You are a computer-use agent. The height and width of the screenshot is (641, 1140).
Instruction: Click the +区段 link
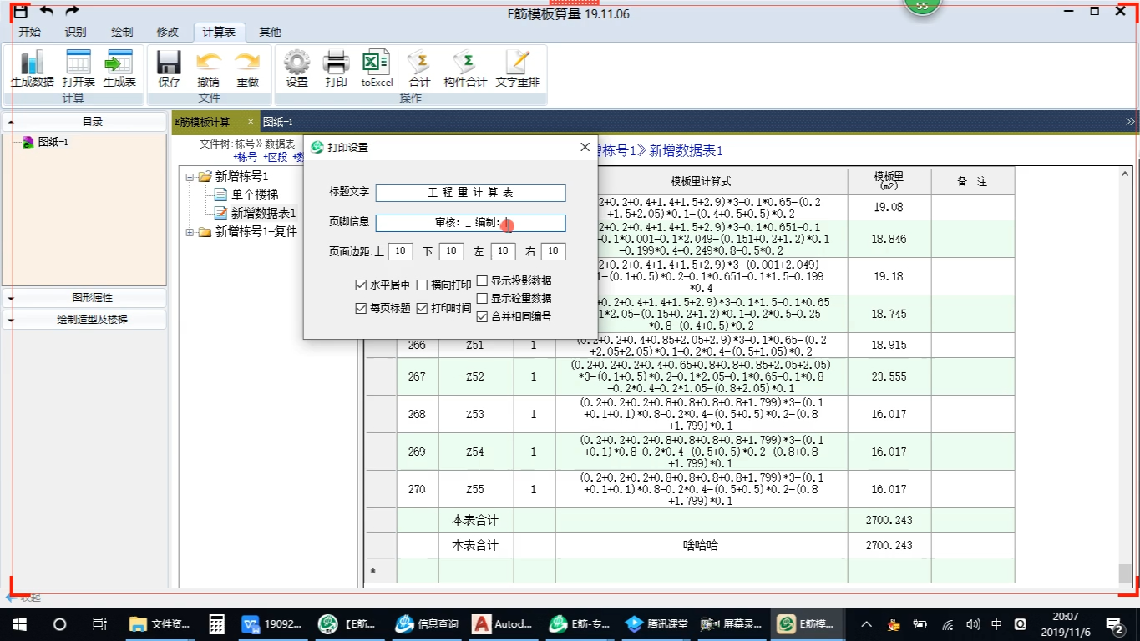click(275, 157)
